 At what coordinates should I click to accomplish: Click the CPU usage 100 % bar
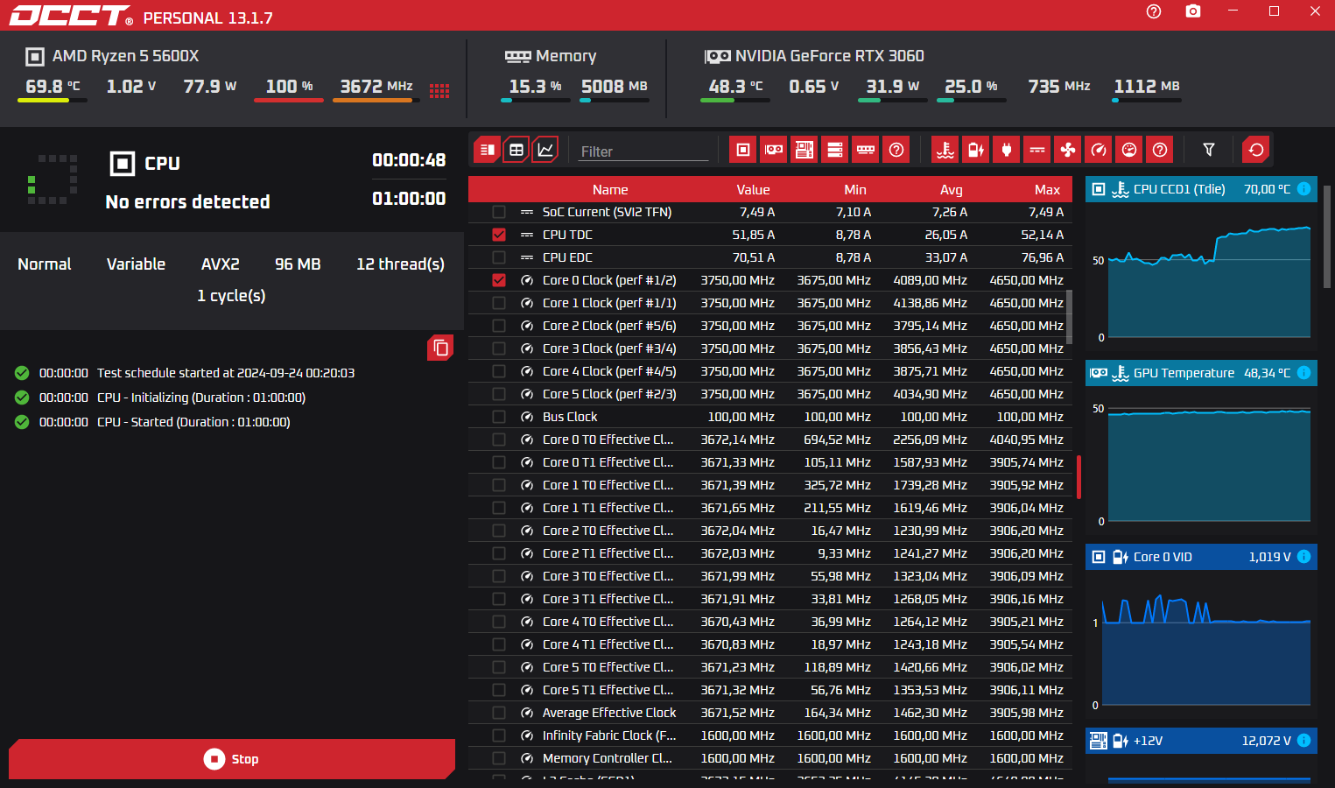coord(289,100)
